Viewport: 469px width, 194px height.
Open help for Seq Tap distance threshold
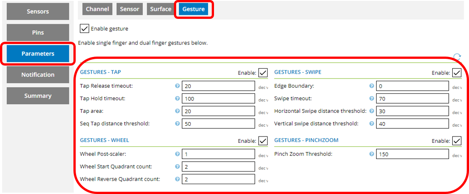[x=178, y=123]
